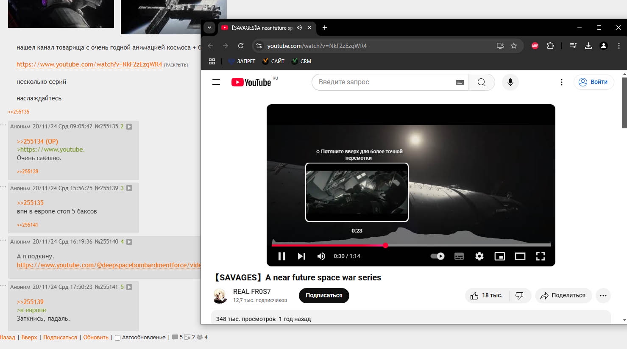Click the Войти sign-in button
This screenshot has height=349, width=627.
[594, 82]
